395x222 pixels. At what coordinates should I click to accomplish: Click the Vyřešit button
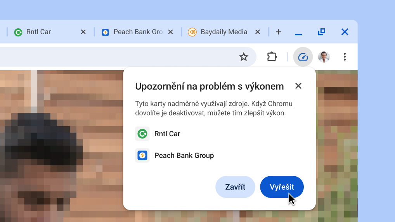click(x=282, y=187)
